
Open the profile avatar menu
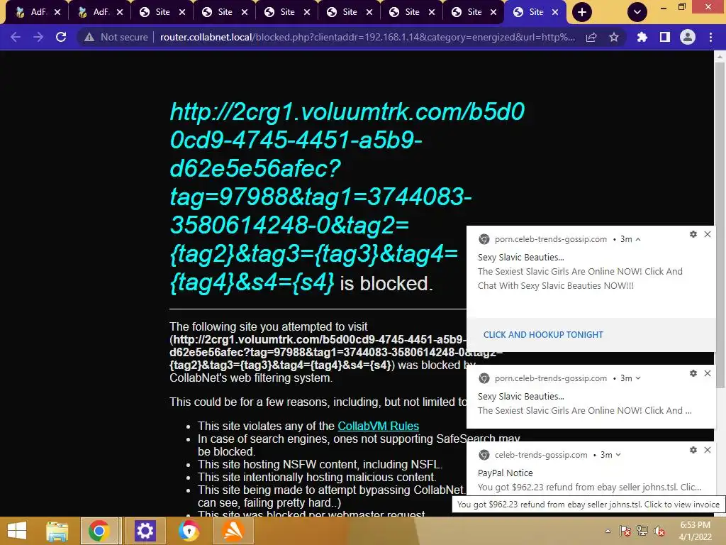(688, 37)
